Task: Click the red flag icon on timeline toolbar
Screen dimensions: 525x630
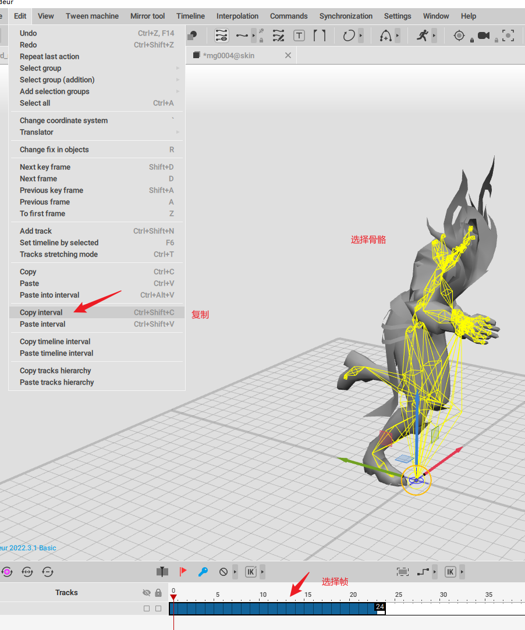Action: [183, 571]
